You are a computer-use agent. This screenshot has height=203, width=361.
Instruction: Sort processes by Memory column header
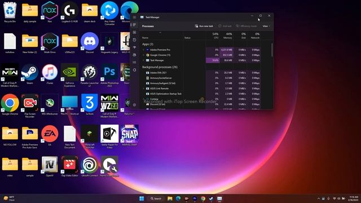[227, 36]
